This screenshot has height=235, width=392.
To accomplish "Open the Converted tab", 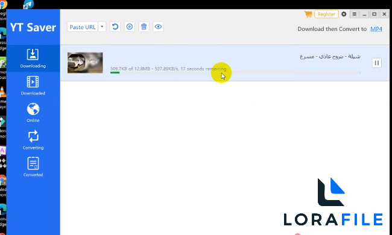I will [x=33, y=167].
